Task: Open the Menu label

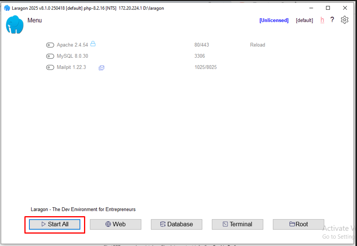Action: [x=34, y=20]
